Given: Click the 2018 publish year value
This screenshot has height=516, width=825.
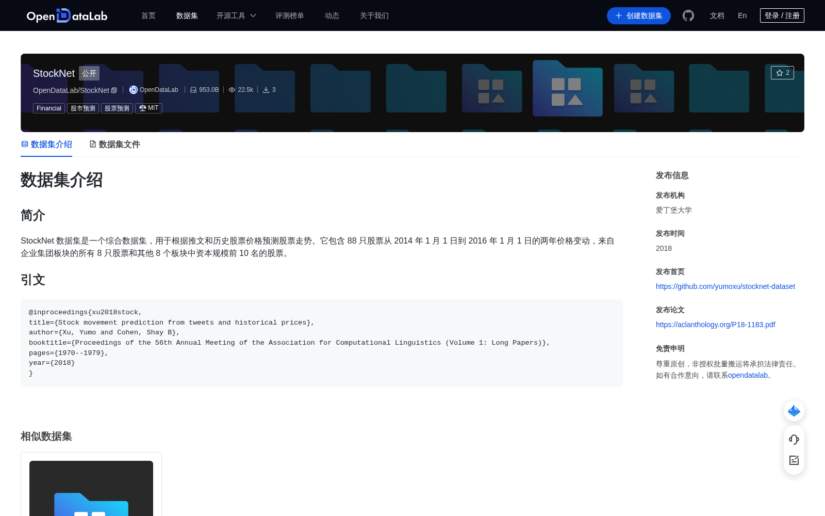Looking at the screenshot, I should 664,248.
